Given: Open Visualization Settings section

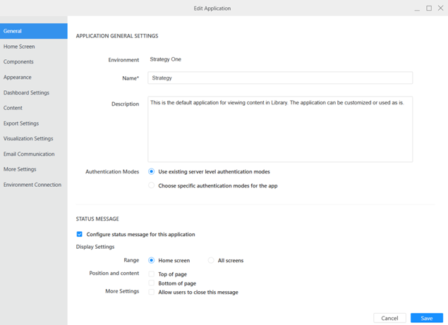Looking at the screenshot, I should tap(28, 139).
